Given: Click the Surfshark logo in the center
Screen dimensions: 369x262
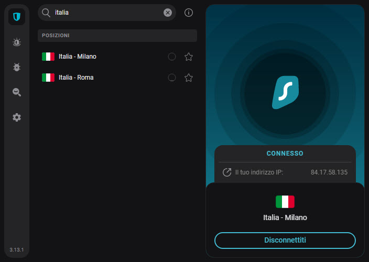Looking at the screenshot, I should [285, 92].
